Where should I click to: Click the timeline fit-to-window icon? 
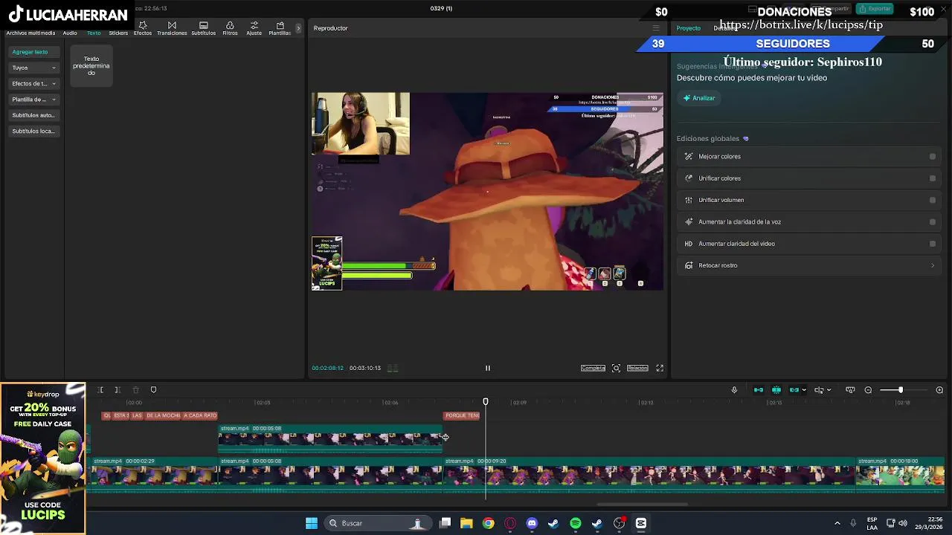click(850, 390)
